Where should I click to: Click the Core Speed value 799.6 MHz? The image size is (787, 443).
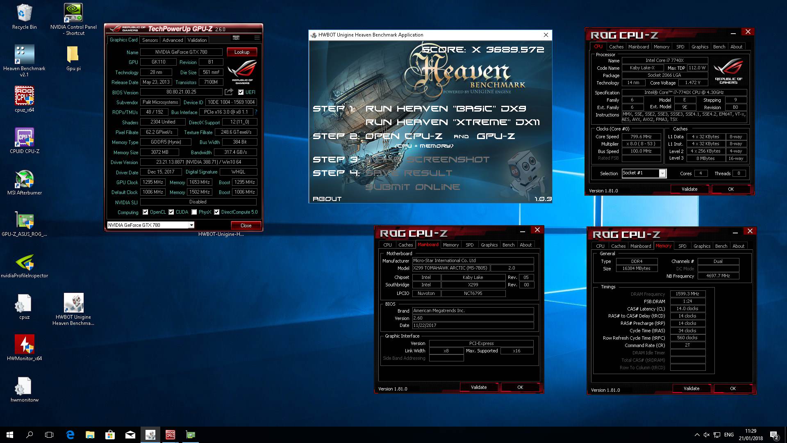click(x=641, y=137)
